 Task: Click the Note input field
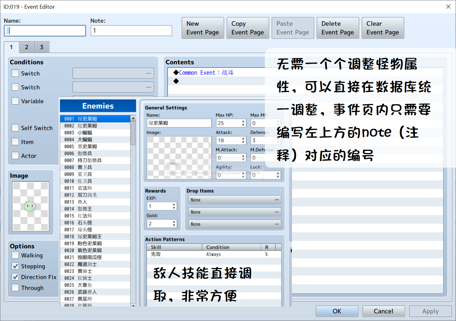pyautogui.click(x=131, y=30)
